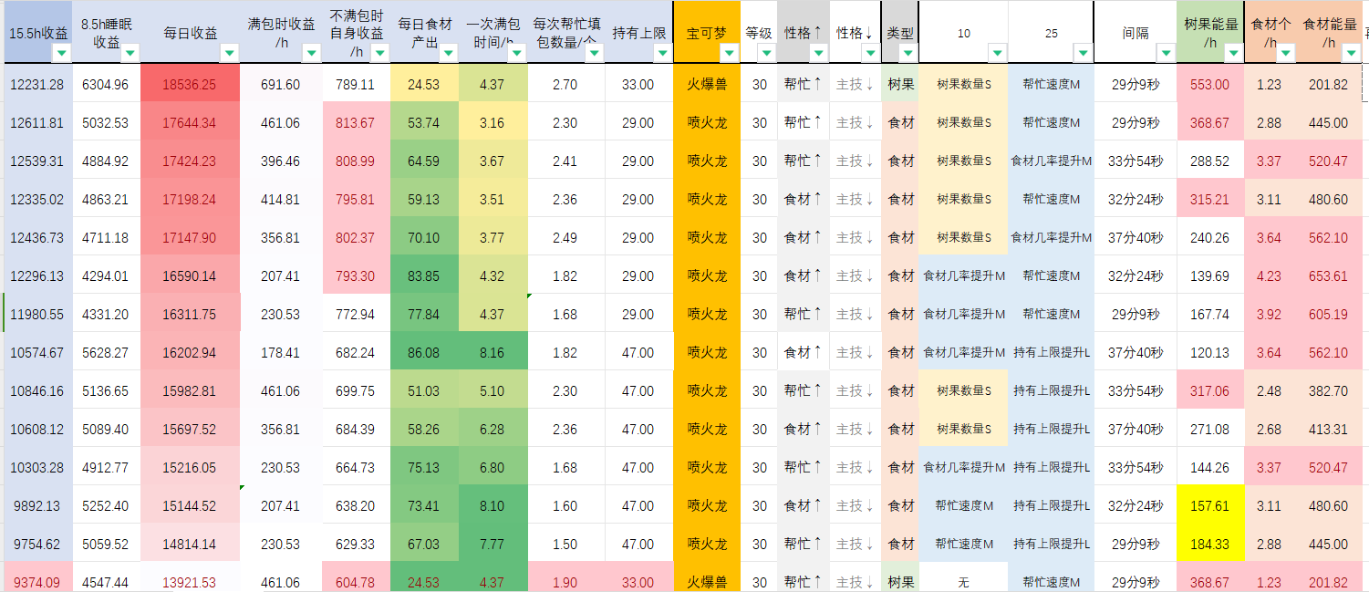The height and width of the screenshot is (592, 1369).
Task: Click the red cell showing 553.00
Action: point(1210,84)
